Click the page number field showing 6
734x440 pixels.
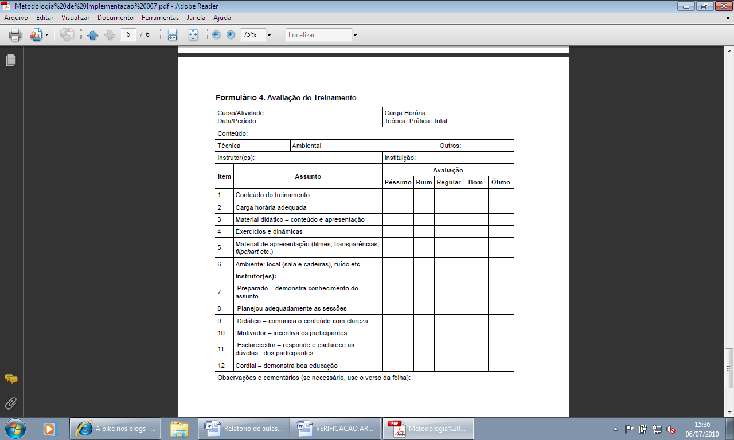pos(128,34)
